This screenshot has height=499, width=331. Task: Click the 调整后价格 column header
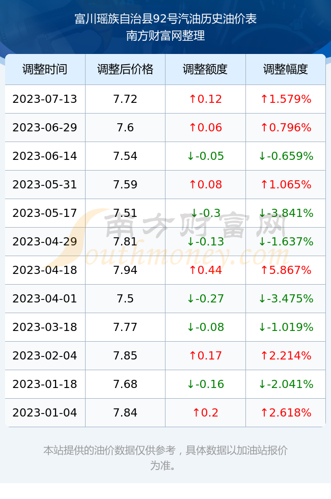pyautogui.click(x=125, y=69)
